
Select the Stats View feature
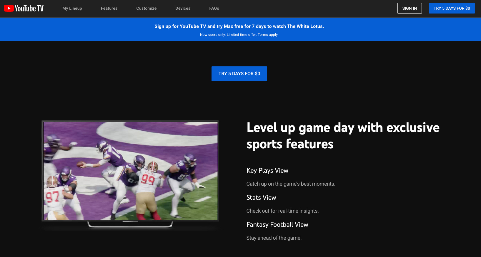261,197
